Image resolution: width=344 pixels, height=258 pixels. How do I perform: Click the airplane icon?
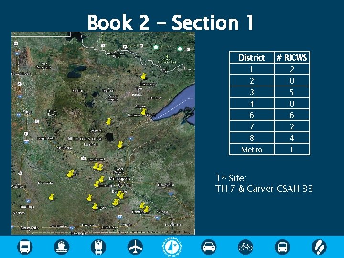135,247
